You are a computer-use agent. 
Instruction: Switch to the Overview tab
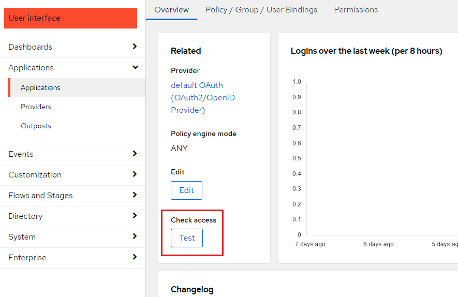tap(171, 10)
